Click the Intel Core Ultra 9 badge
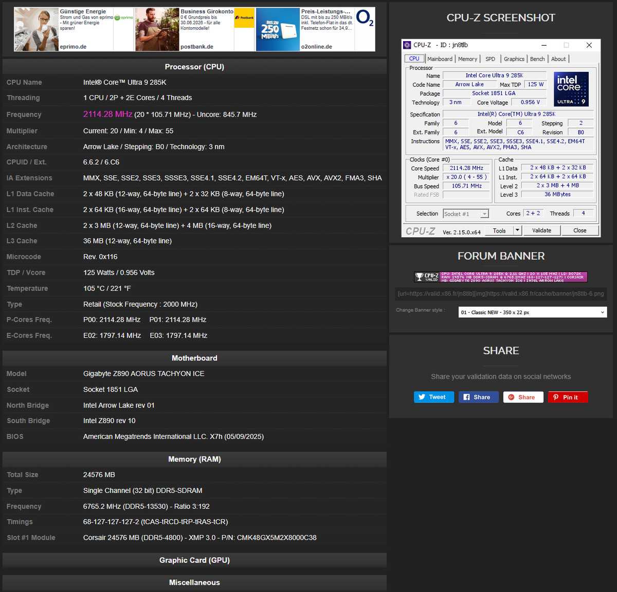Screen dimensions: 617x592 571,89
